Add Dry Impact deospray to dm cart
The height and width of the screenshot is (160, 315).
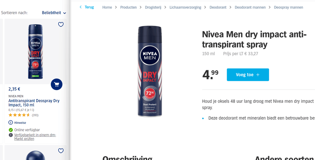[57, 84]
